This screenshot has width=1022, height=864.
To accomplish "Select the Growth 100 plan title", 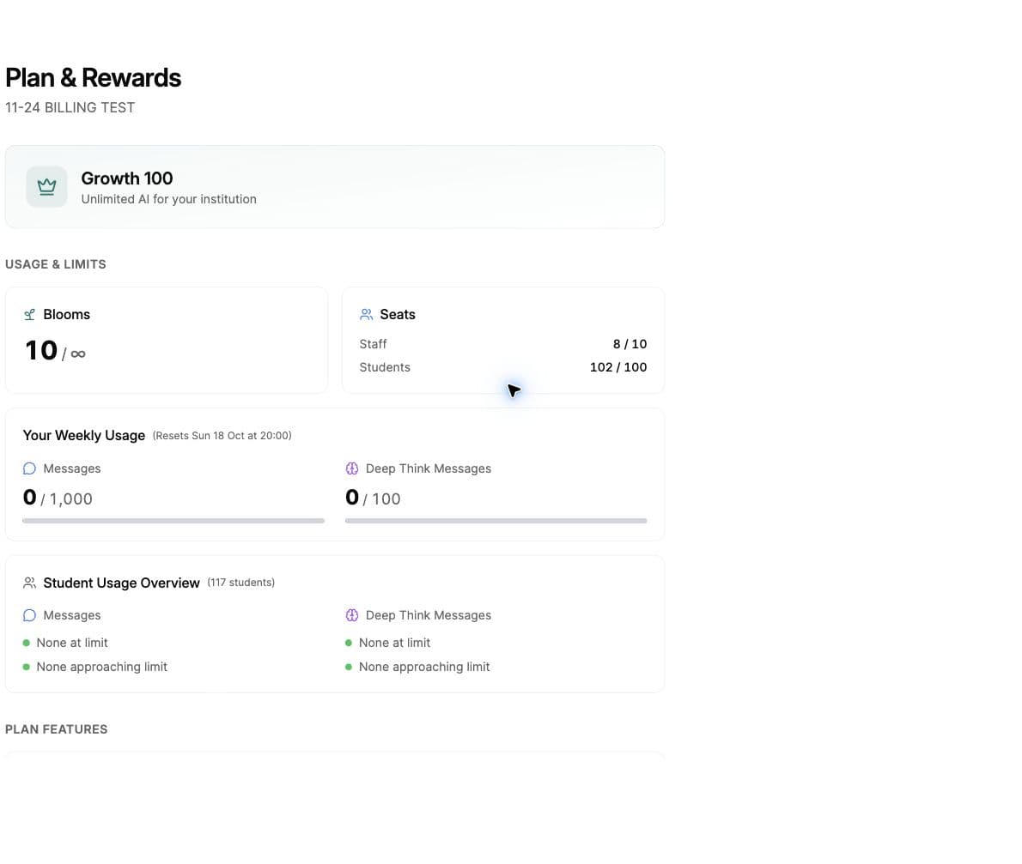I will point(127,178).
